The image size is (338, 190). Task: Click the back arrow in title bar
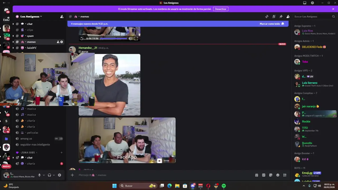click(4, 3)
